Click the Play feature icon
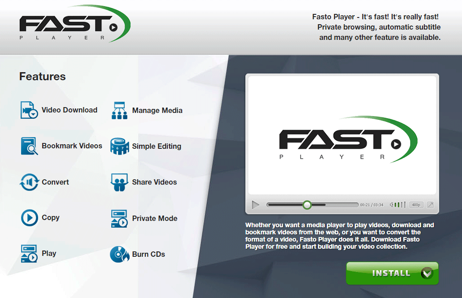This screenshot has width=462, height=298. coord(29,254)
